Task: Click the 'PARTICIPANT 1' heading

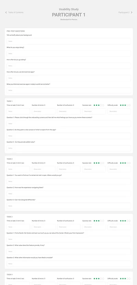Action: 69,15
